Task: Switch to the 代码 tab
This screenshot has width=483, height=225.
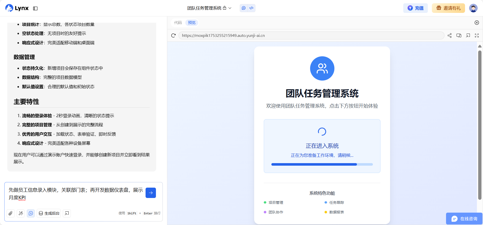Action: (x=178, y=22)
